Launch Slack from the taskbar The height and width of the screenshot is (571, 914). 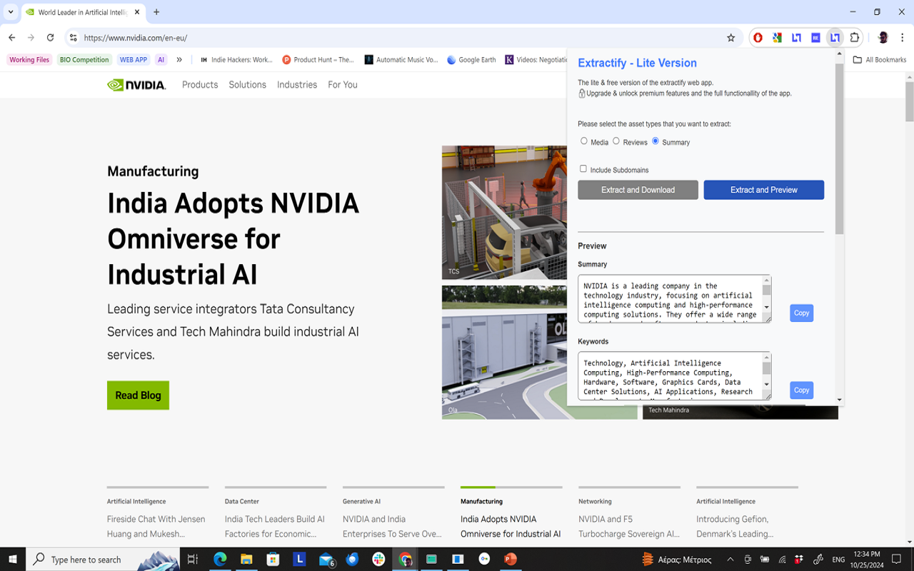378,560
